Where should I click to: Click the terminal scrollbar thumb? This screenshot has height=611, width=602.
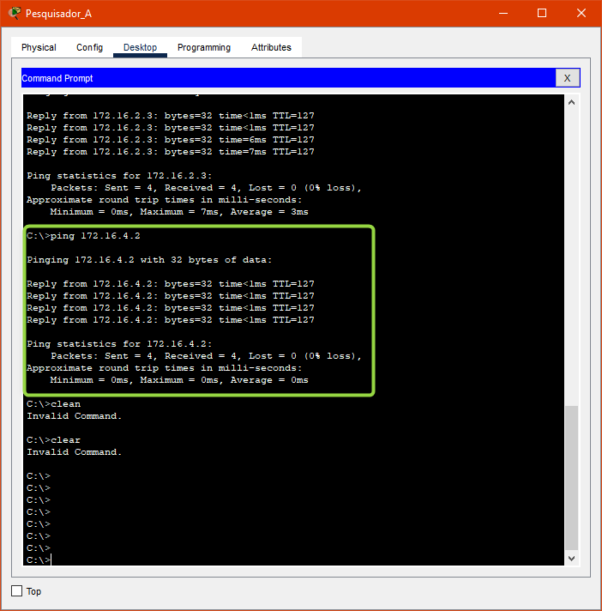(571, 477)
